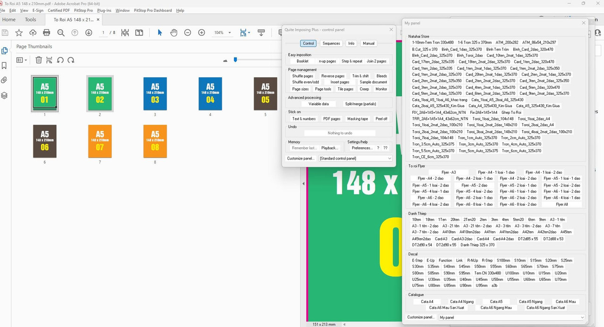Image resolution: width=604 pixels, height=327 pixels.
Task: Go to next page arrow
Action: [x=88, y=33]
